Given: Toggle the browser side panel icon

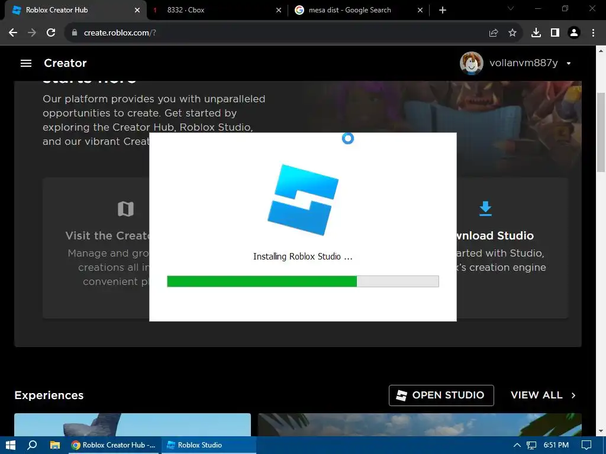Looking at the screenshot, I should [x=555, y=33].
